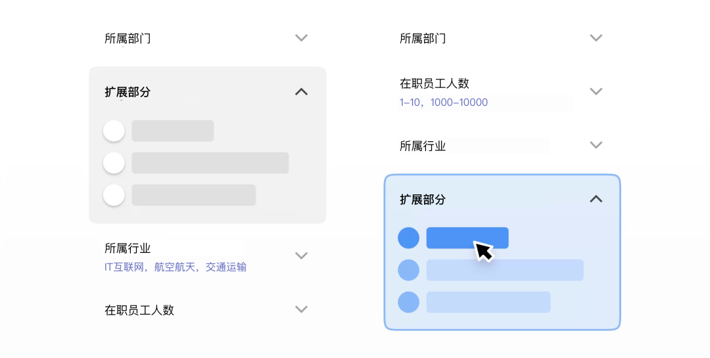Click the longest gray option bar in gray panel

[210, 163]
